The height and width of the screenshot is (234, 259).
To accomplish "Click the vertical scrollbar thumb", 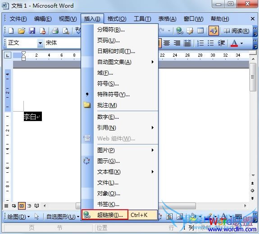I will [253, 77].
